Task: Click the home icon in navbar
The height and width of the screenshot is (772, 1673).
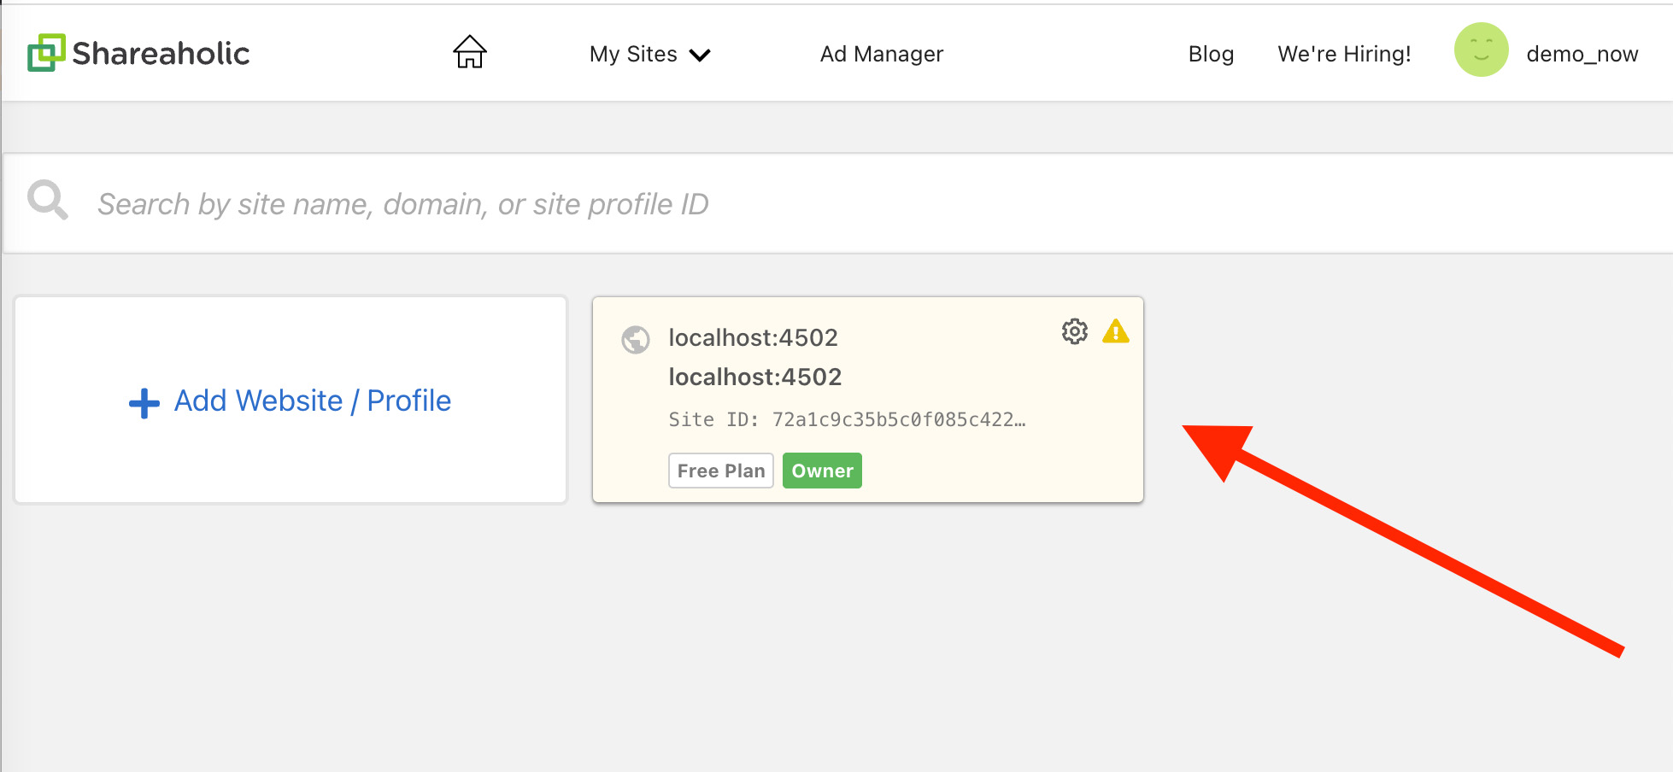Action: click(x=469, y=52)
